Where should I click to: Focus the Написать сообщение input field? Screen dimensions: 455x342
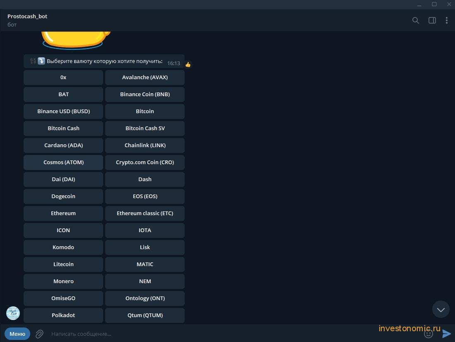pyautogui.click(x=232, y=334)
